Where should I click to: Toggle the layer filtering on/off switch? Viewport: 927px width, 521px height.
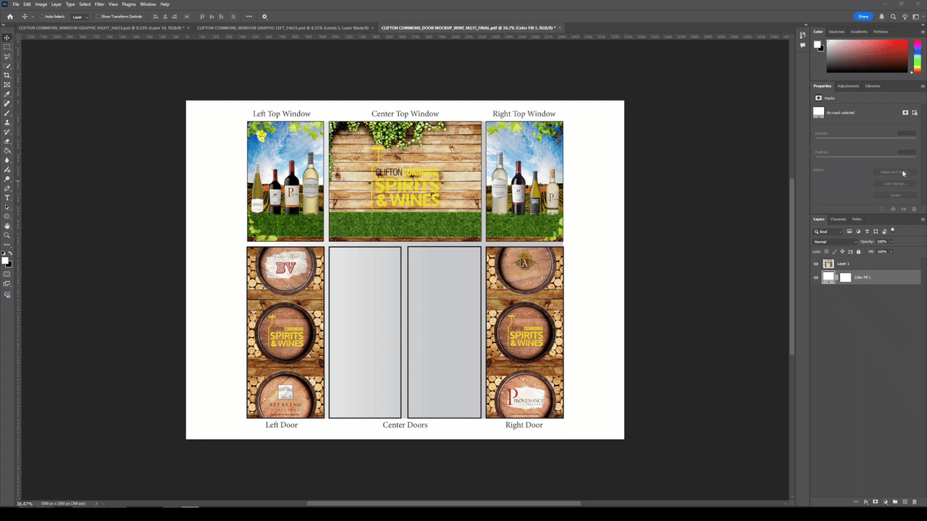(x=893, y=230)
